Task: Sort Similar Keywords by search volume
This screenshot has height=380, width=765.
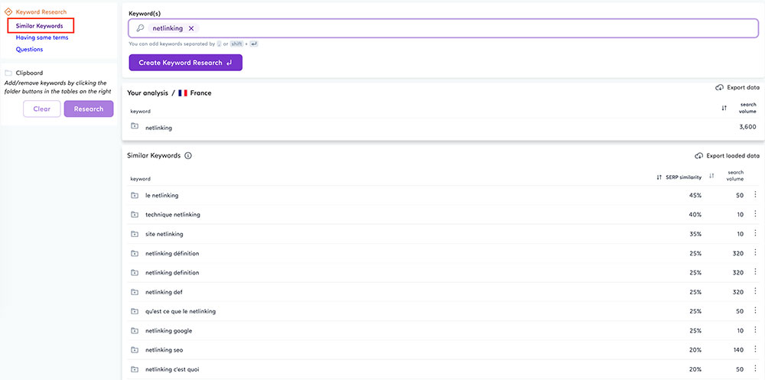Action: (x=711, y=176)
